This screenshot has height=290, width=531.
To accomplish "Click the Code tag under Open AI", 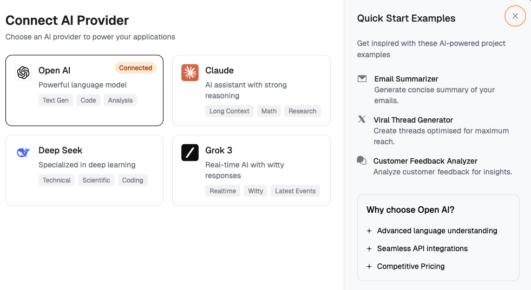I will (x=88, y=100).
